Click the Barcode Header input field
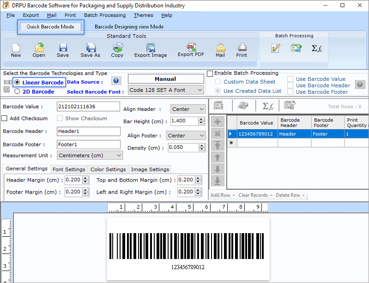The height and width of the screenshot is (283, 369). [x=89, y=131]
